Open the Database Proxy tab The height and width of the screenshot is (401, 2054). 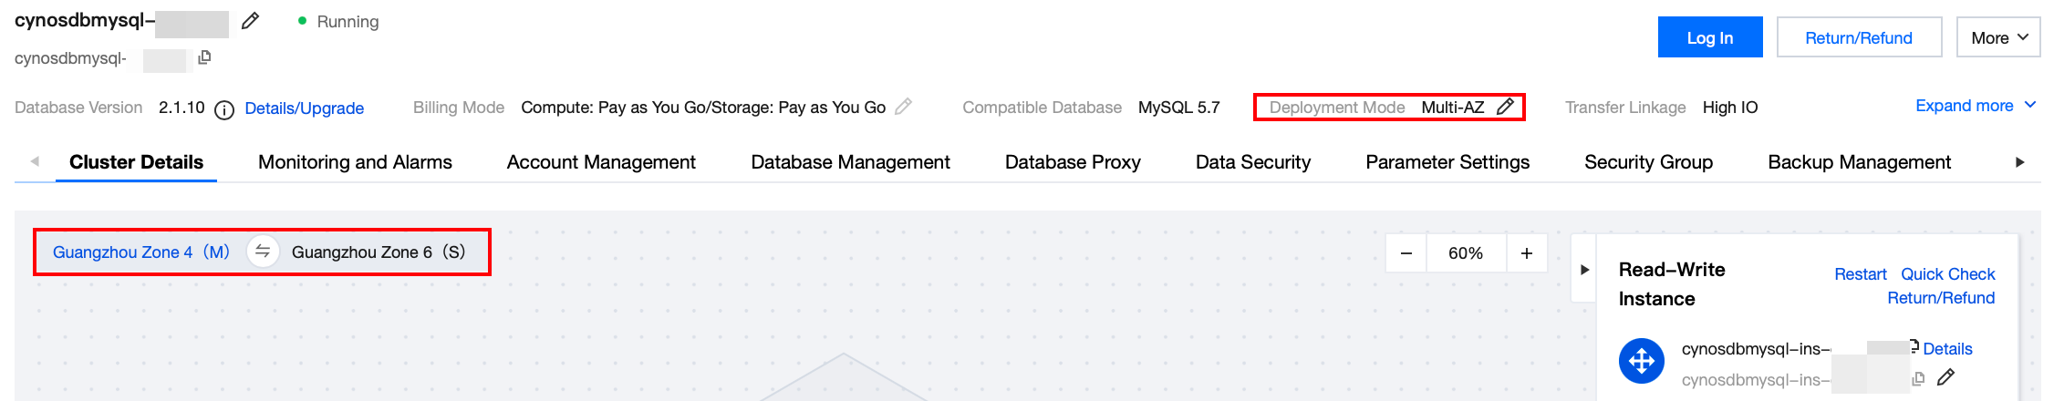tap(1073, 162)
